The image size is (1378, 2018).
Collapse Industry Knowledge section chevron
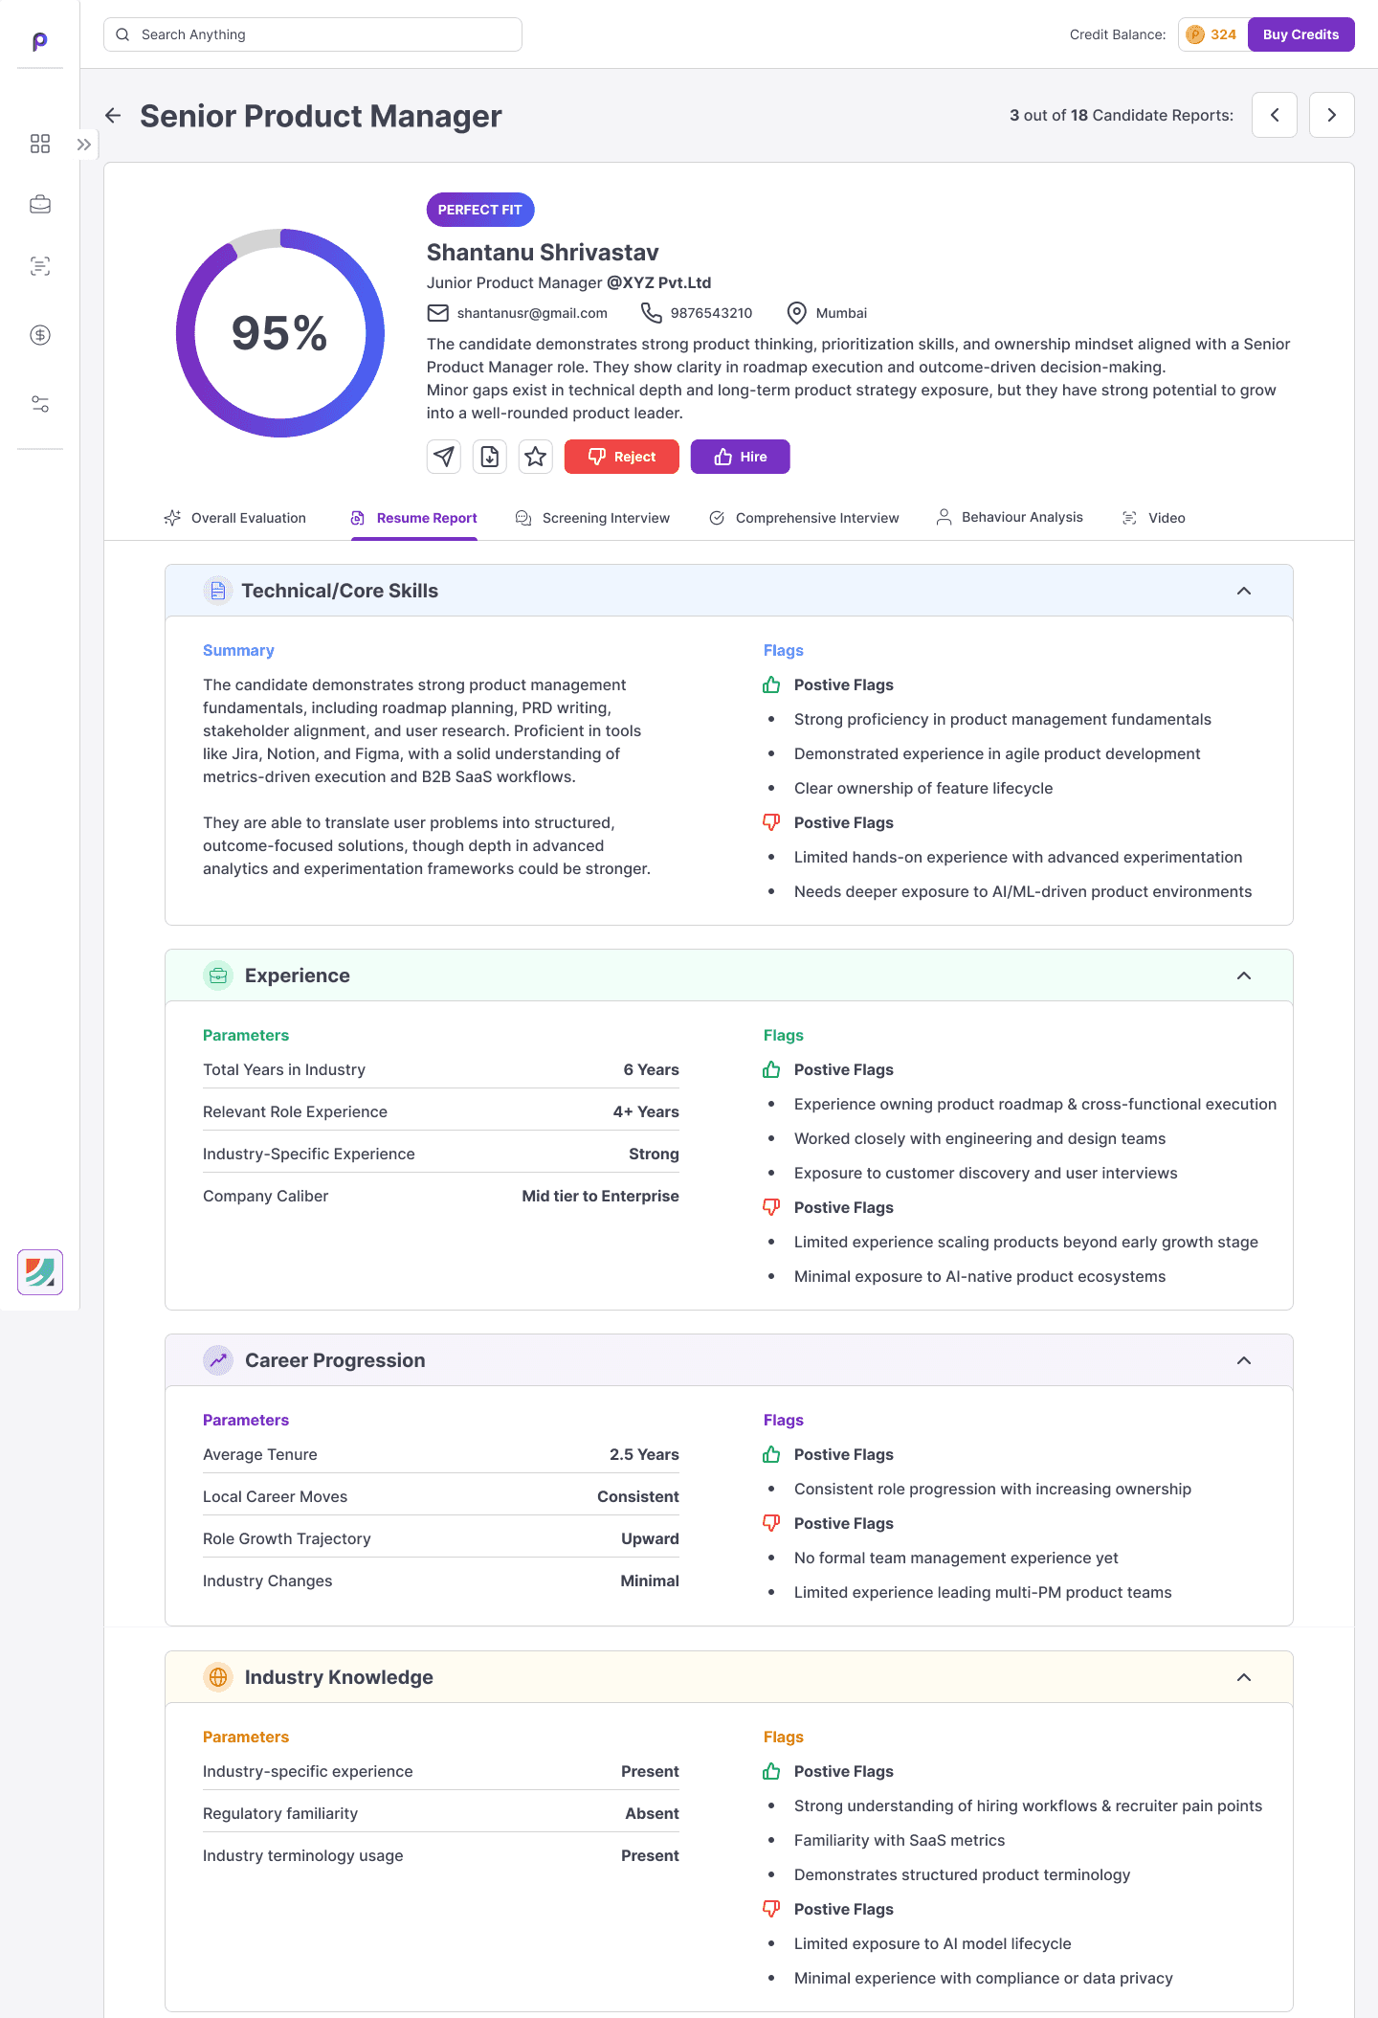coord(1244,1677)
